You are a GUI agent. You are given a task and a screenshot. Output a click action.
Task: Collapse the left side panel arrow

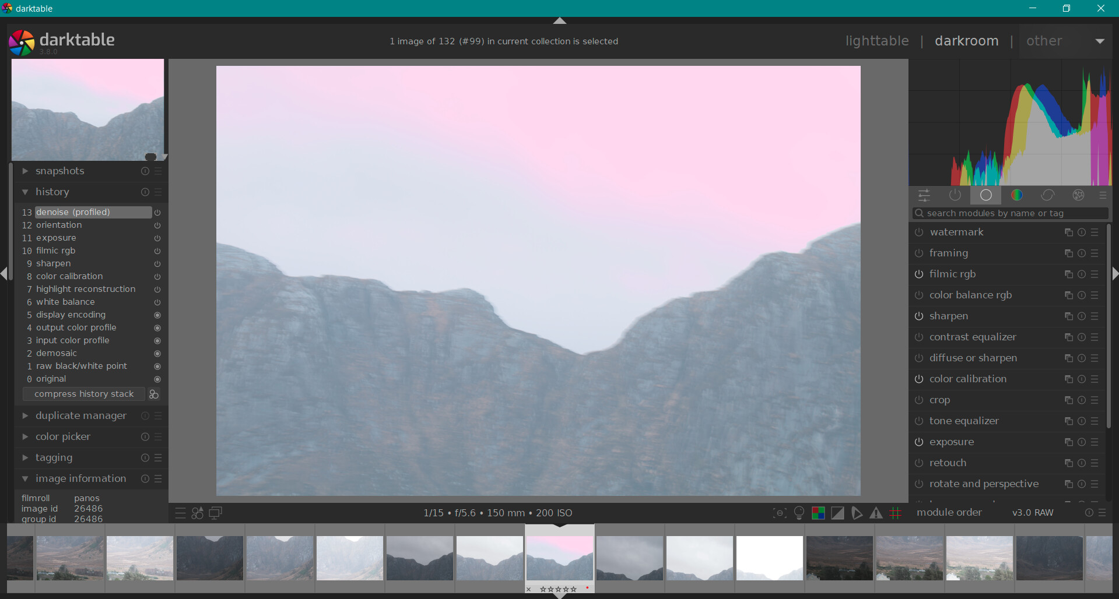pyautogui.click(x=4, y=273)
